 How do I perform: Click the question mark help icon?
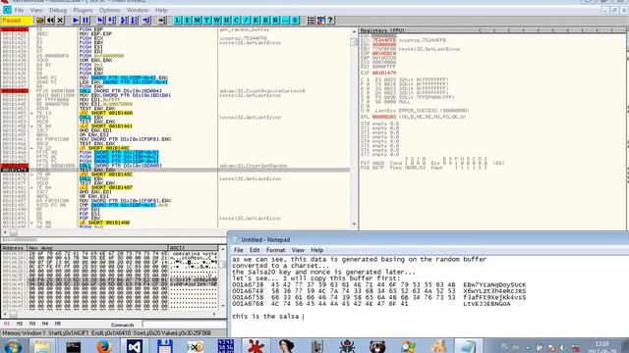[330, 20]
